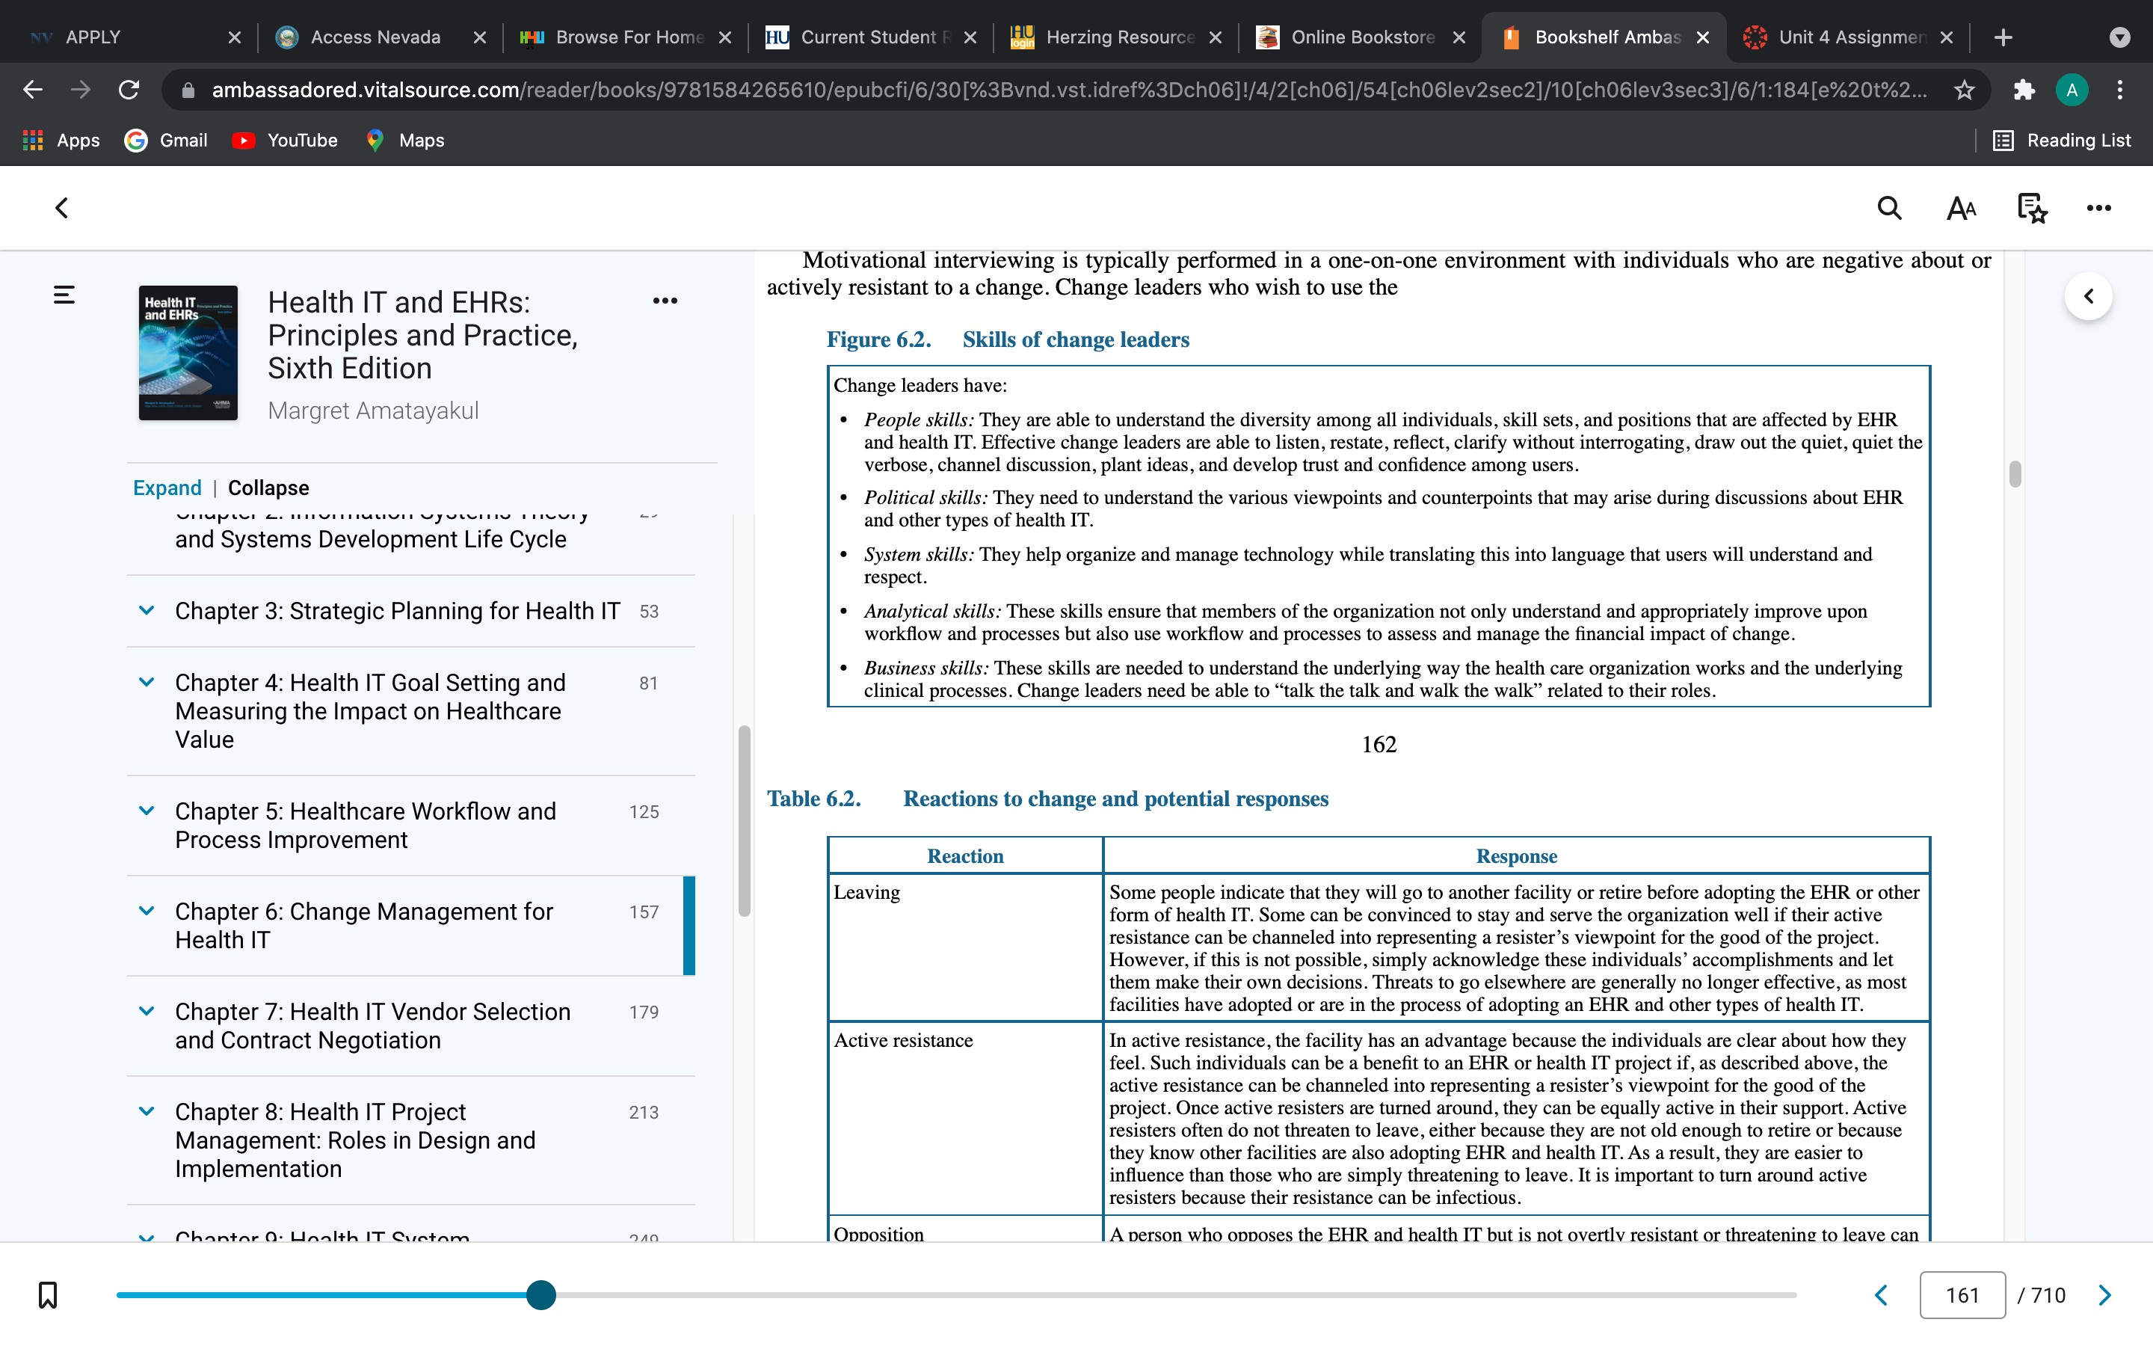The image size is (2153, 1346).
Task: Open book options ellipsis next to title
Action: 665,301
